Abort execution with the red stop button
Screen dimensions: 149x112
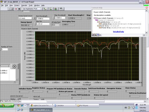click(x=16, y=9)
